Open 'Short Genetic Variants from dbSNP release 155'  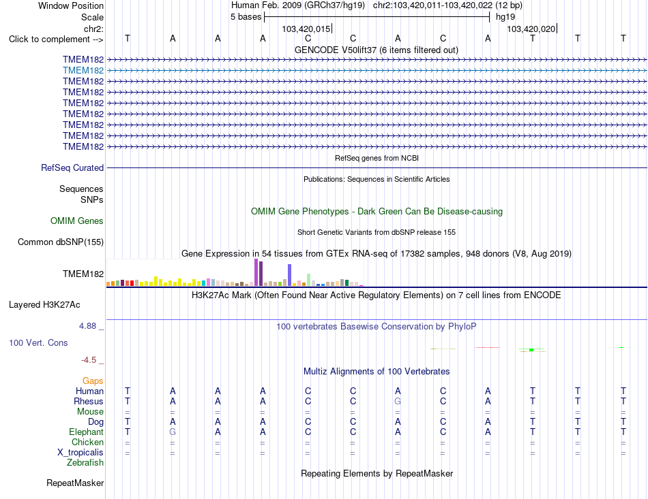377,232
